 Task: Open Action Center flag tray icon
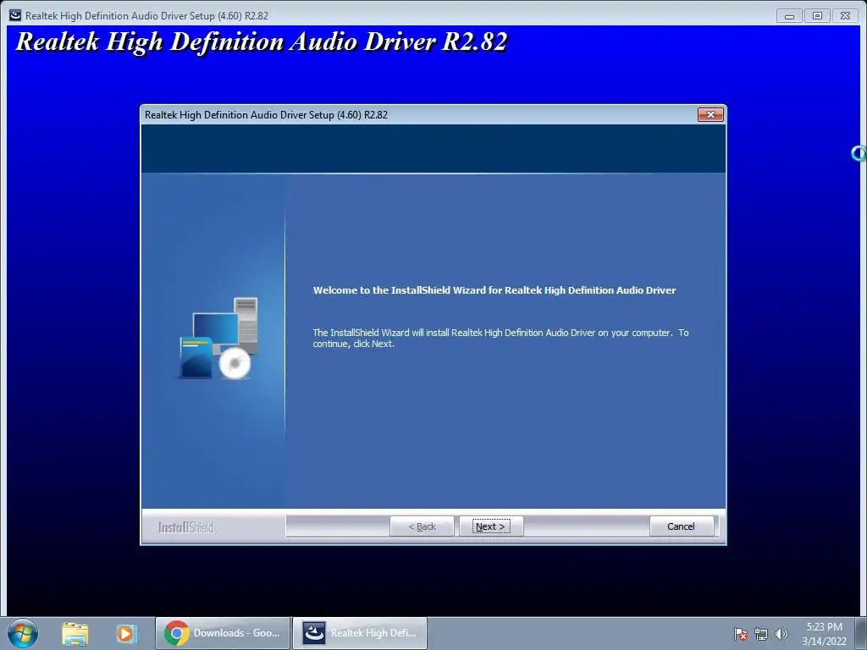[740, 634]
